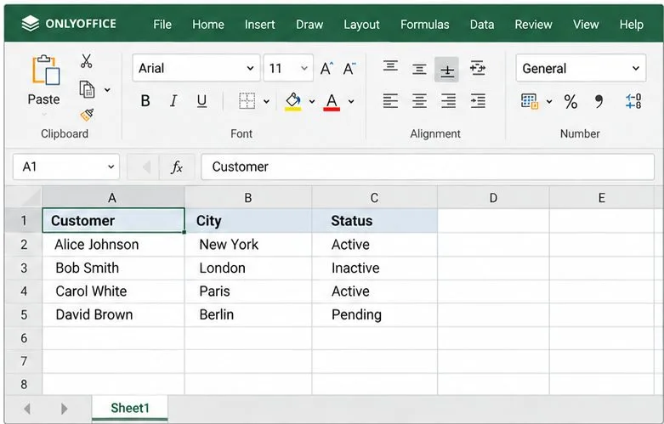The image size is (664, 424).
Task: Select column D header
Action: coord(493,198)
